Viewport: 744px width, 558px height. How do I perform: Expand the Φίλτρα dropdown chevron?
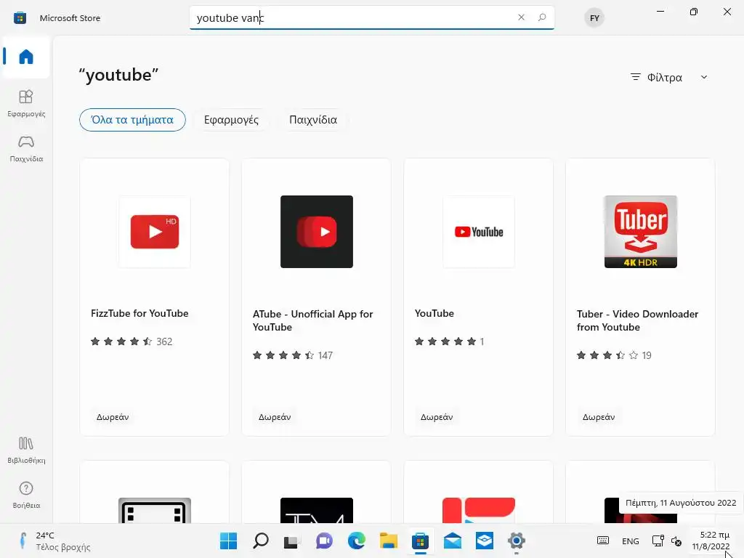coord(704,77)
